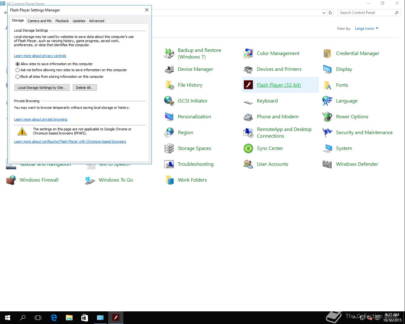This screenshot has height=324, width=405.
Task: Open the Fonts icon
Action: click(327, 85)
